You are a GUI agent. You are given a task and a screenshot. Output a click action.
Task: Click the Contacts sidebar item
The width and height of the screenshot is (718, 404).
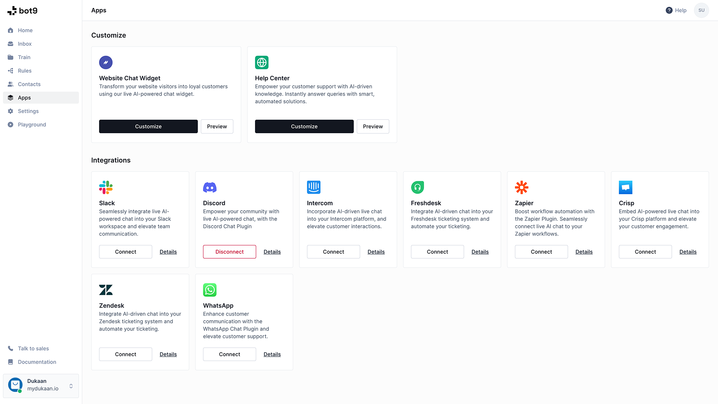click(29, 84)
